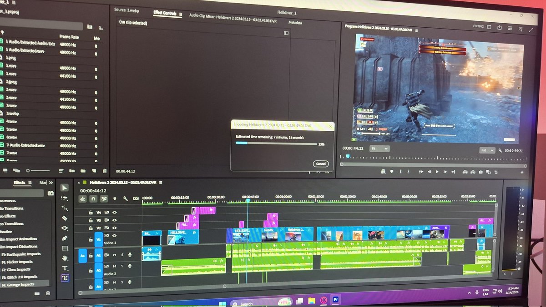Image resolution: width=546 pixels, height=307 pixels.
Task: Go to Out point in Program monitor
Action: coord(453,172)
